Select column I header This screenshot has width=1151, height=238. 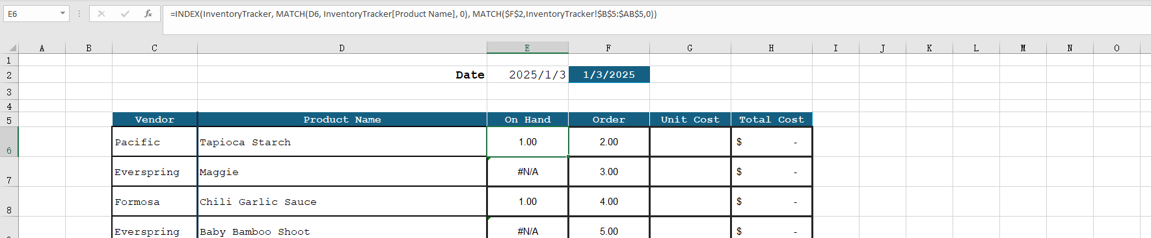click(x=835, y=48)
